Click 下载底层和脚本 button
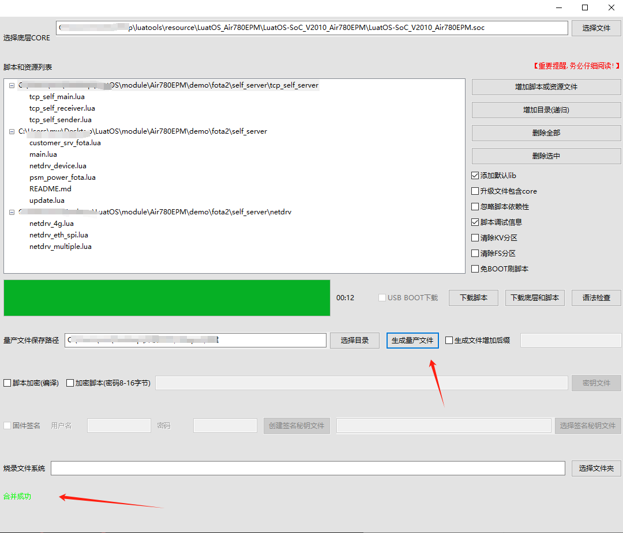The image size is (623, 533). click(x=535, y=298)
